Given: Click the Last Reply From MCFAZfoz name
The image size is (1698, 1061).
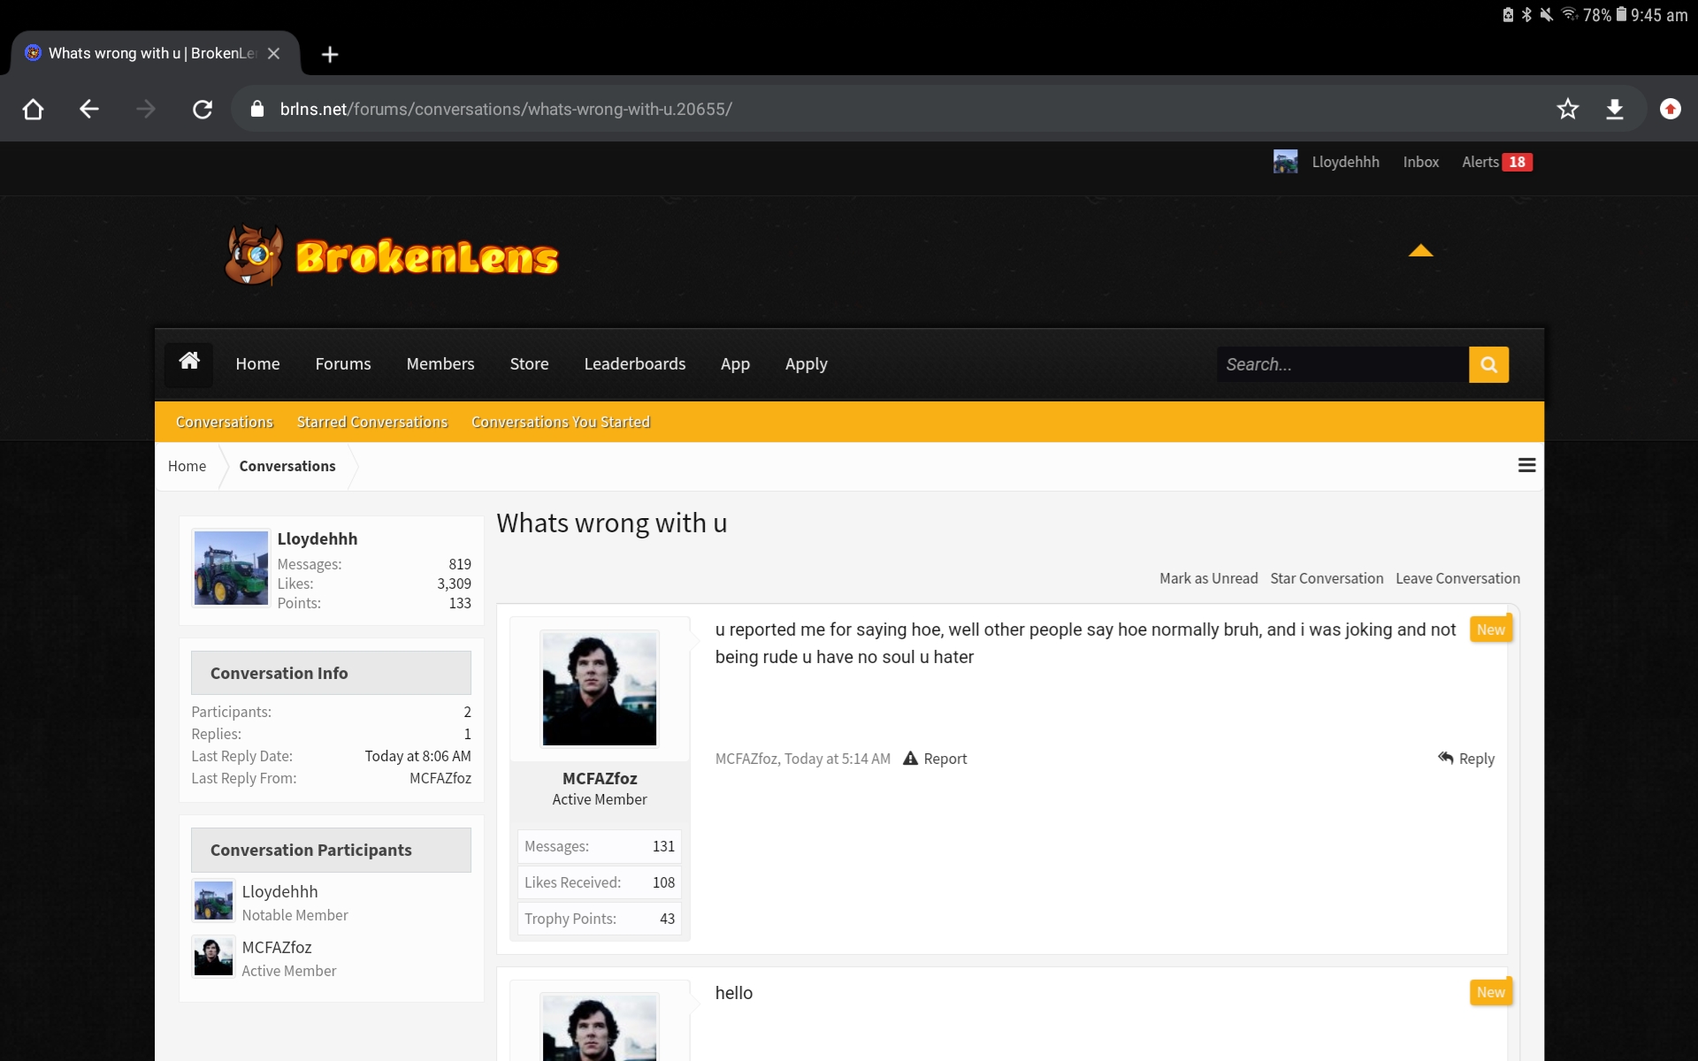Looking at the screenshot, I should (x=440, y=778).
